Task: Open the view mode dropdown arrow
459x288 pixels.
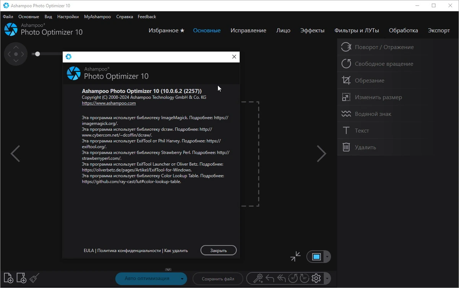Action: coord(327,257)
